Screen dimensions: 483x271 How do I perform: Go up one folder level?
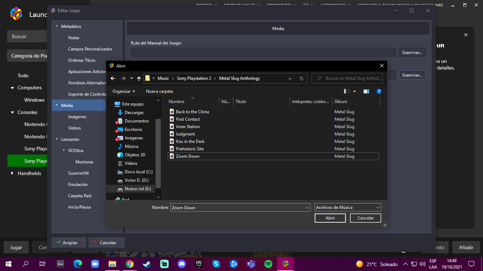tap(139, 78)
